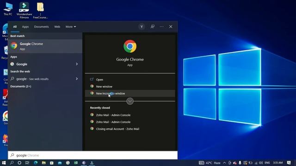The width and height of the screenshot is (296, 166).
Task: Open Wondershare Filmora desktop shortcut
Action: tap(24, 11)
